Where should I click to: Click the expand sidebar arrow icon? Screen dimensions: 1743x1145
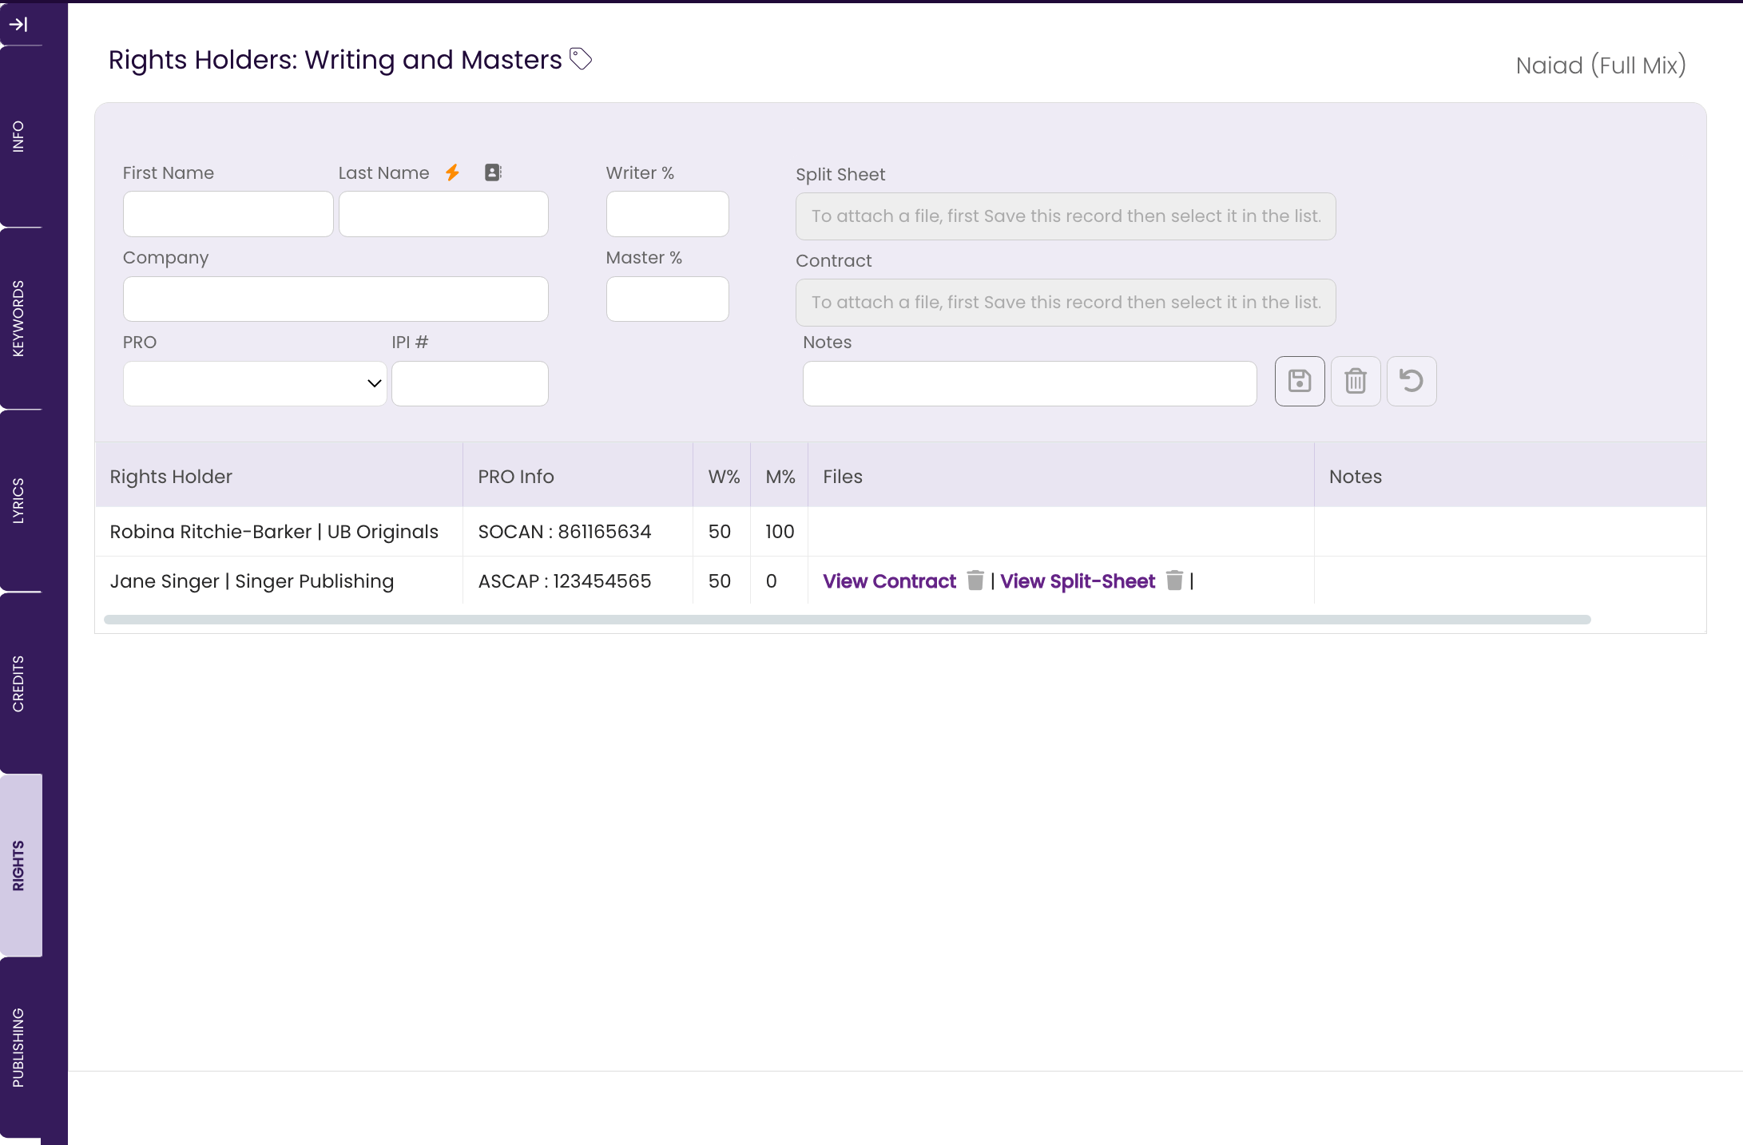point(18,25)
